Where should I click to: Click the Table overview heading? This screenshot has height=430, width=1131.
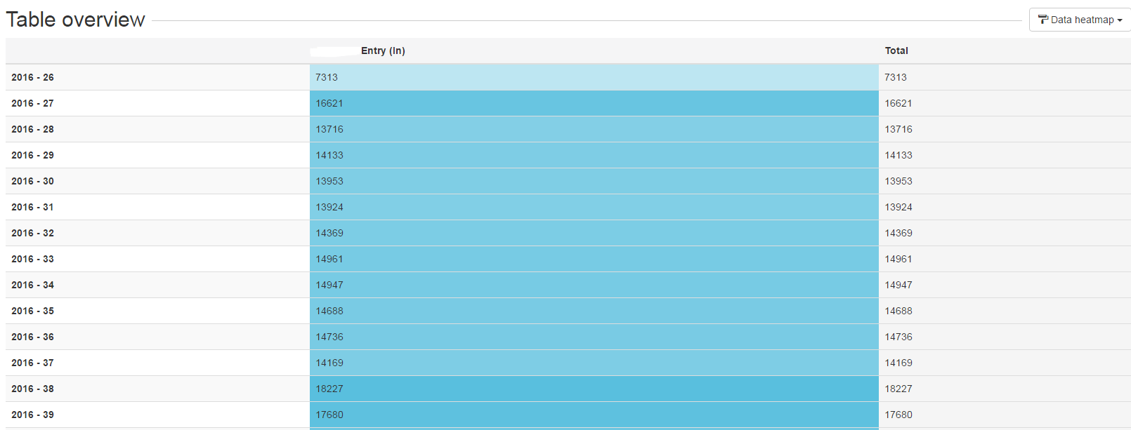coord(75,20)
